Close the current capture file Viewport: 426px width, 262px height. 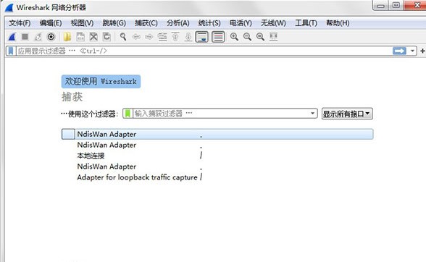tap(93, 37)
